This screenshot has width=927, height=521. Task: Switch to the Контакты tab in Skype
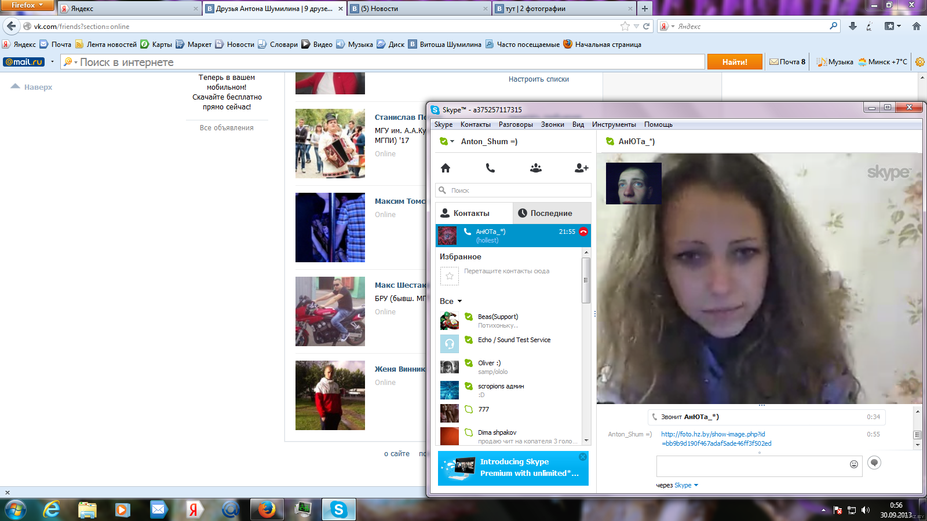[x=474, y=213]
